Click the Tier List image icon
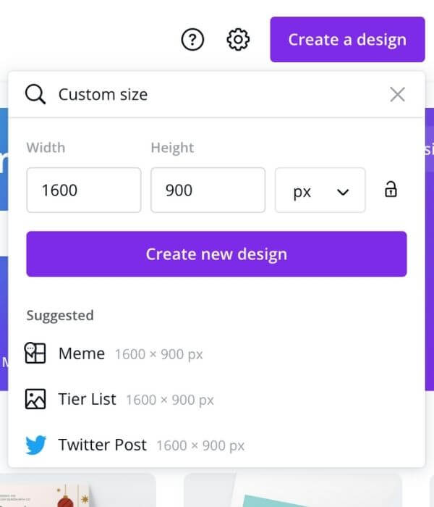Screen dimensions: 434x507 pos(35,399)
